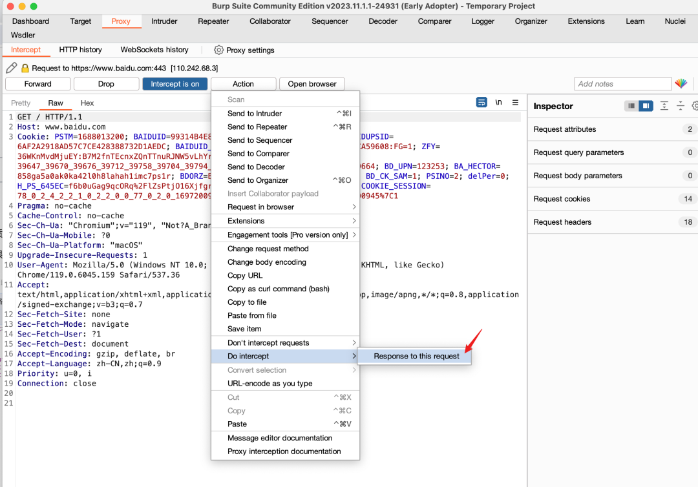The height and width of the screenshot is (487, 698).
Task: Open the Dashboard tab
Action: coord(31,21)
